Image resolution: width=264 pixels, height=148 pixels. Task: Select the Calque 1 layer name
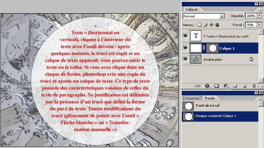(227, 48)
